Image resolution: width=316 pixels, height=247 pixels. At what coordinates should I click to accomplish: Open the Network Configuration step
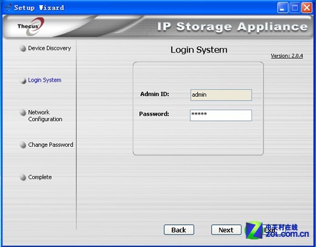(x=45, y=115)
